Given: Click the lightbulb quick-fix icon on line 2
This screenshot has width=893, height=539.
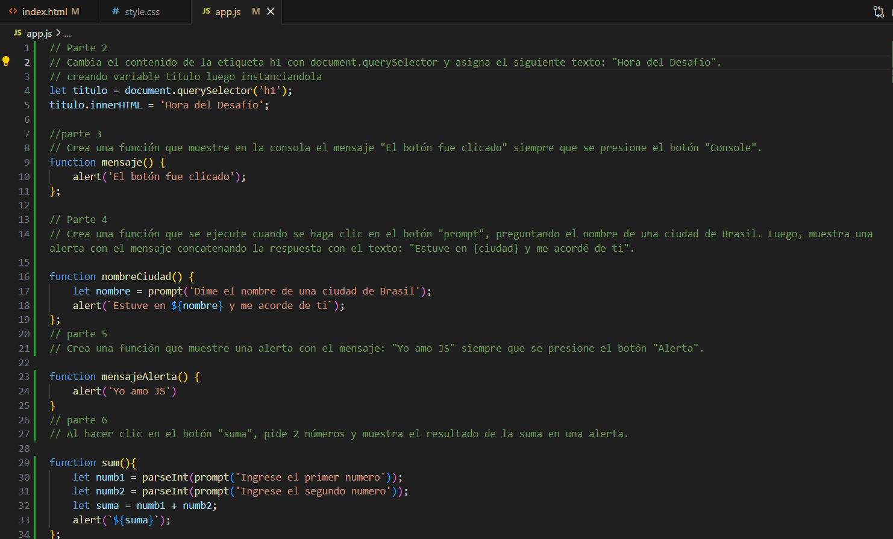Looking at the screenshot, I should pyautogui.click(x=6, y=61).
